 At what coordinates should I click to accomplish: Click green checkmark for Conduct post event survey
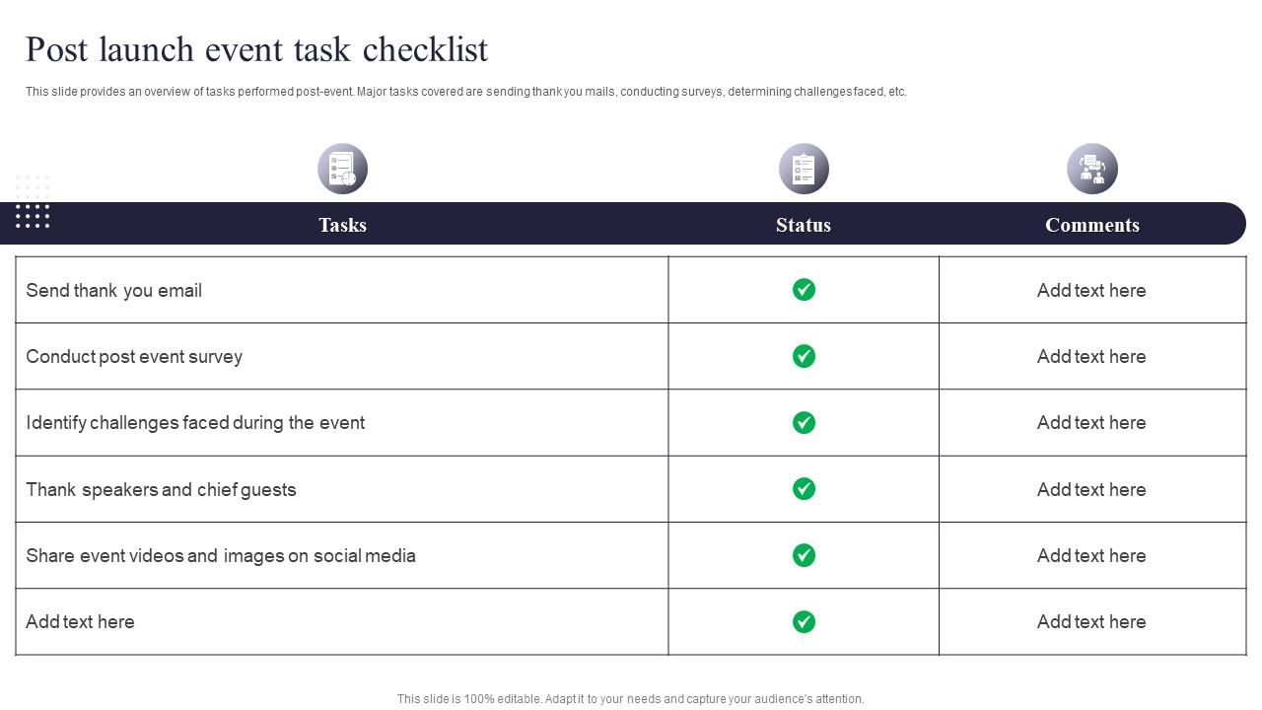pyautogui.click(x=804, y=356)
